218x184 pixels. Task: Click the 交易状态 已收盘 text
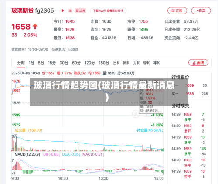(65, 49)
